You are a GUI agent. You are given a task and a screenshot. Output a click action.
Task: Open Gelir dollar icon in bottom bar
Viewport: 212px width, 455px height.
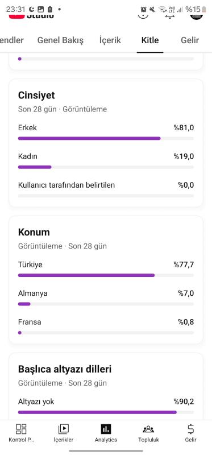tap(191, 429)
